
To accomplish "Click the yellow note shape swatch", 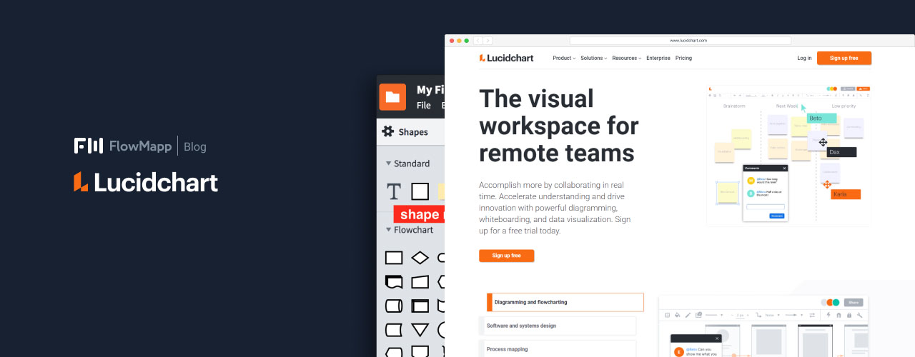I will point(441,191).
